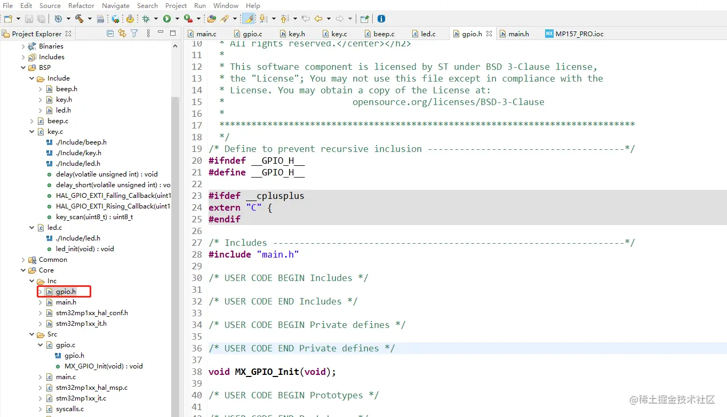Screen dimensions: 727x417
Task: Select led_init(void) function entry
Action: (84, 249)
